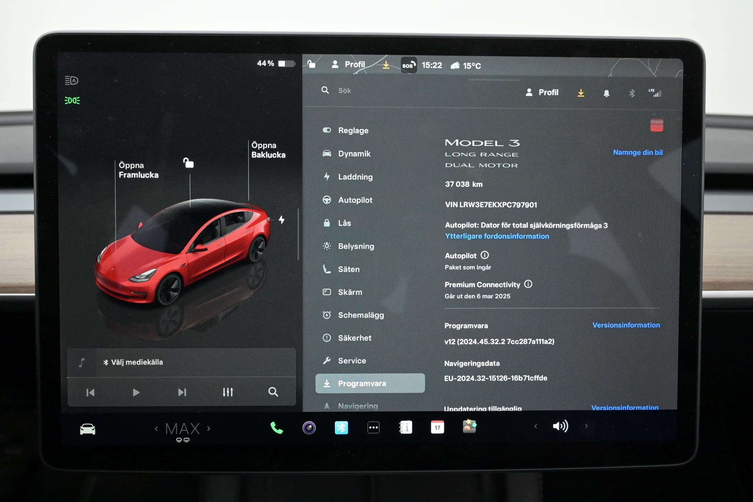Tap the charge port lightning bolt icon
This screenshot has width=753, height=502.
click(x=281, y=220)
